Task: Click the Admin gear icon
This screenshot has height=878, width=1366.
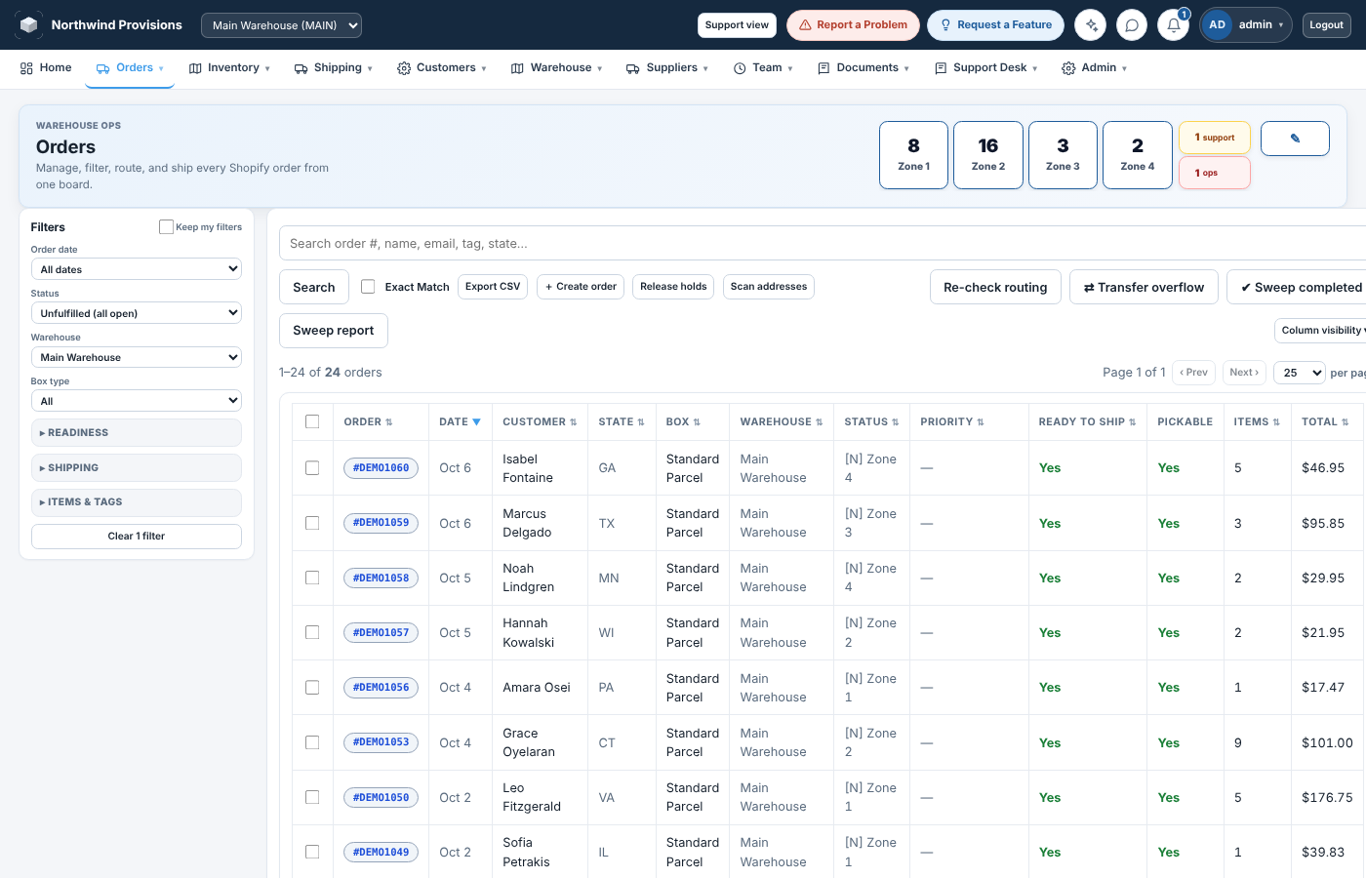Action: tap(1068, 68)
